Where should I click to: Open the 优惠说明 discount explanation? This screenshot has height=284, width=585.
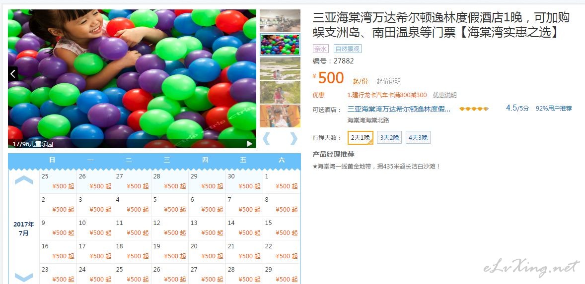445,95
